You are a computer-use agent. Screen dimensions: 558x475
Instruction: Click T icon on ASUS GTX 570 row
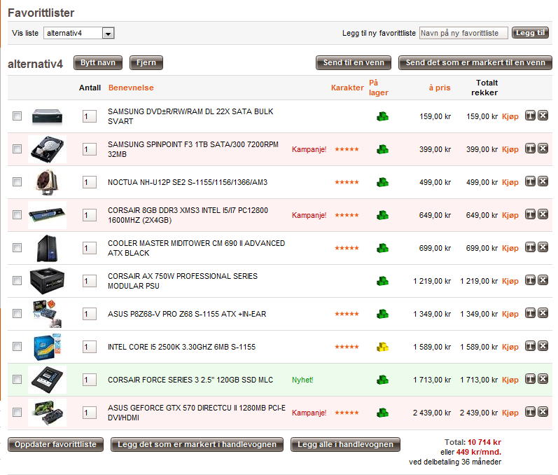pyautogui.click(x=530, y=412)
